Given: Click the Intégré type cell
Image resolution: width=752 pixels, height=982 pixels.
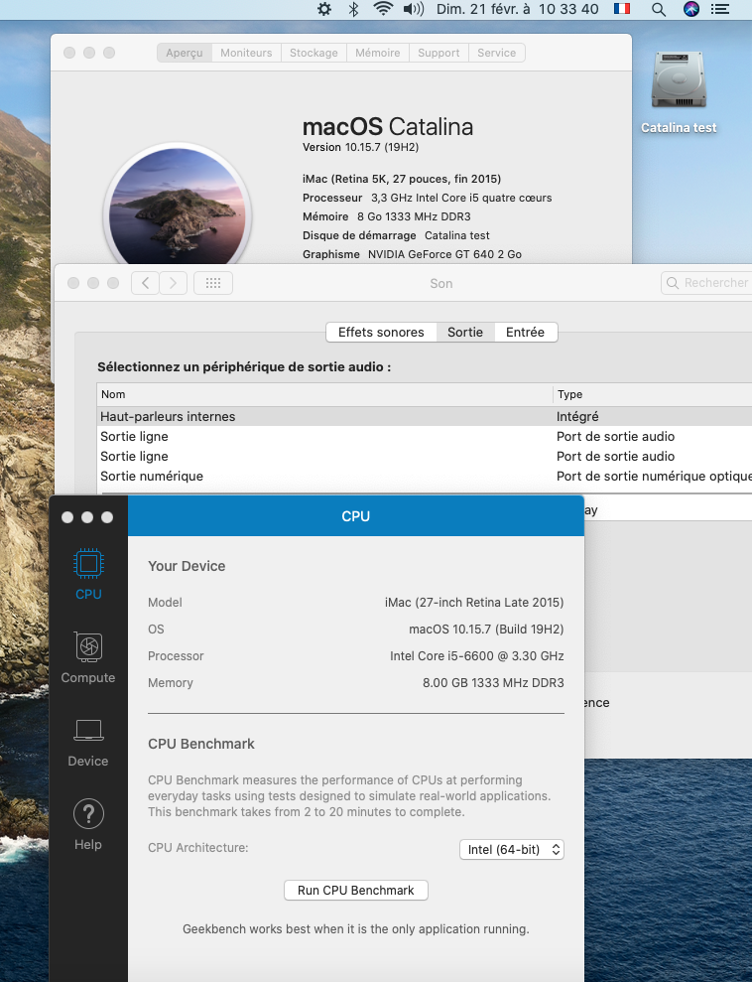Looking at the screenshot, I should point(577,416).
